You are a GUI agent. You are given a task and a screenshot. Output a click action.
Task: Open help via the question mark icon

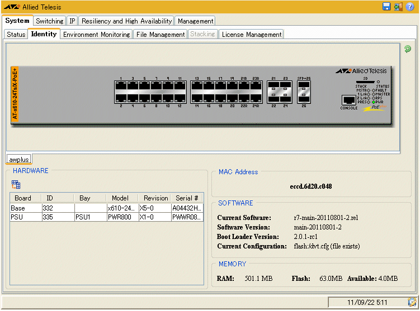pyautogui.click(x=410, y=6)
